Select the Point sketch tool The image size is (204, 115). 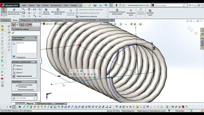pos(40,16)
